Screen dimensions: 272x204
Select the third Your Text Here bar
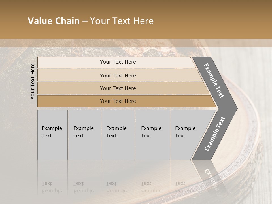[x=118, y=88]
